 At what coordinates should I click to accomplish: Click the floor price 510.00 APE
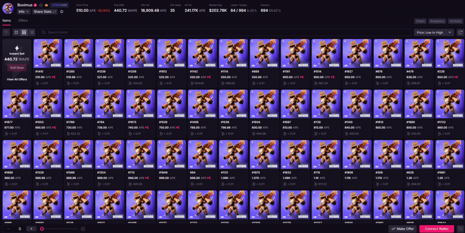(86, 10)
